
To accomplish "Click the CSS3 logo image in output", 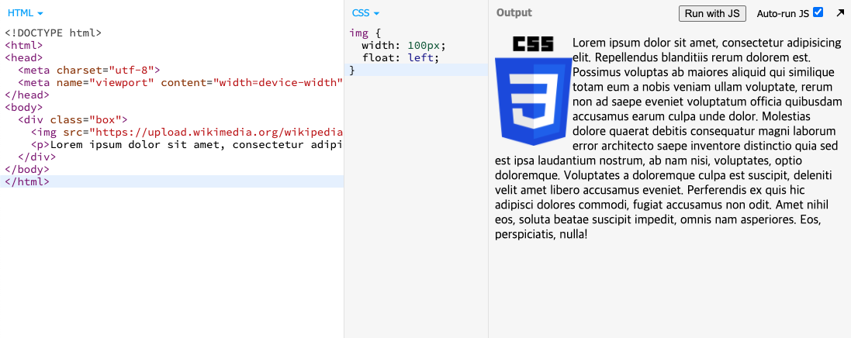I will 534,91.
